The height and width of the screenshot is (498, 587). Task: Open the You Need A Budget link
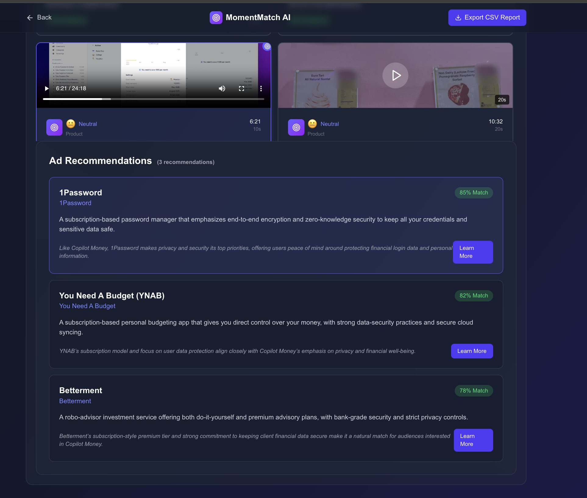pyautogui.click(x=87, y=306)
